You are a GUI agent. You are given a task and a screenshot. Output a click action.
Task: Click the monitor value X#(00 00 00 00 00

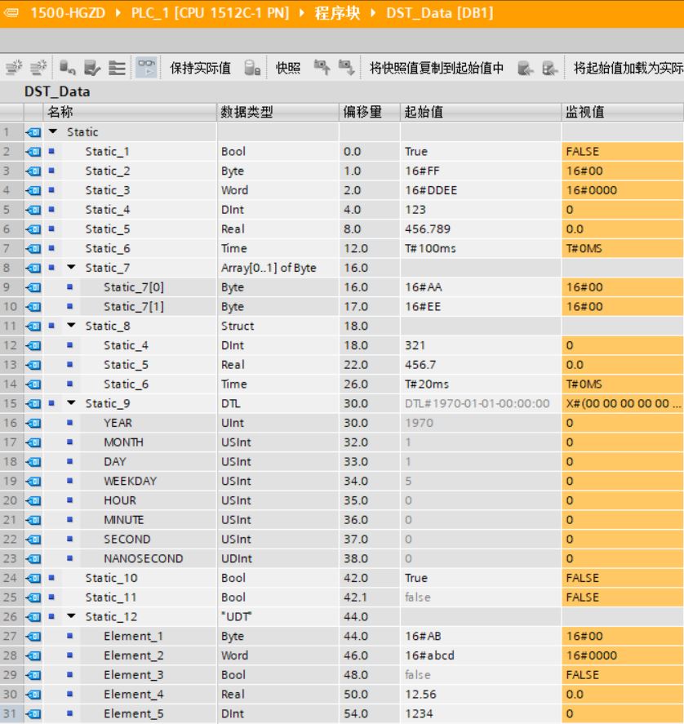(623, 403)
